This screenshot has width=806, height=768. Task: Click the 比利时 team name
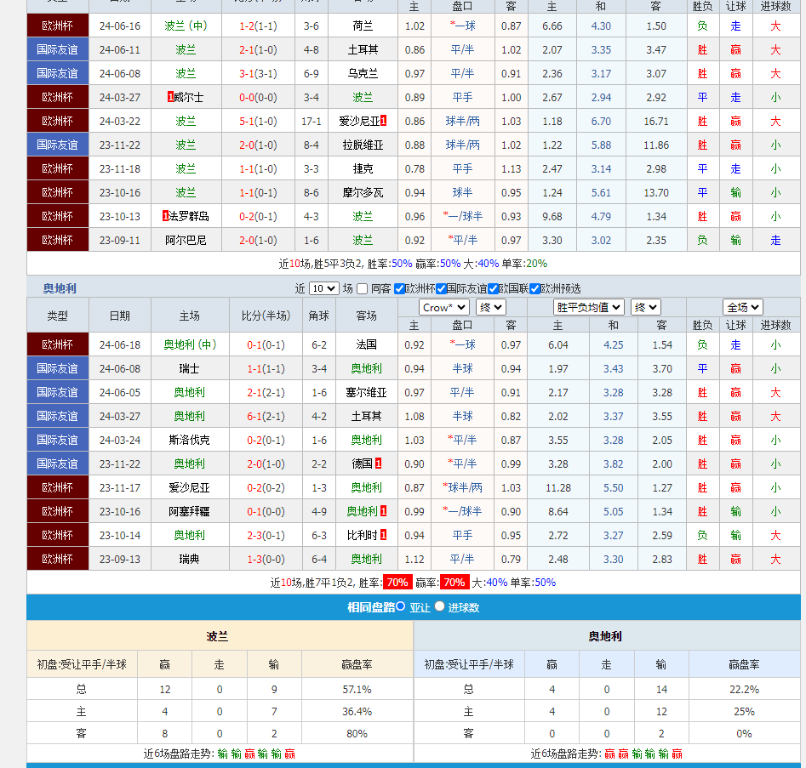[x=363, y=536]
